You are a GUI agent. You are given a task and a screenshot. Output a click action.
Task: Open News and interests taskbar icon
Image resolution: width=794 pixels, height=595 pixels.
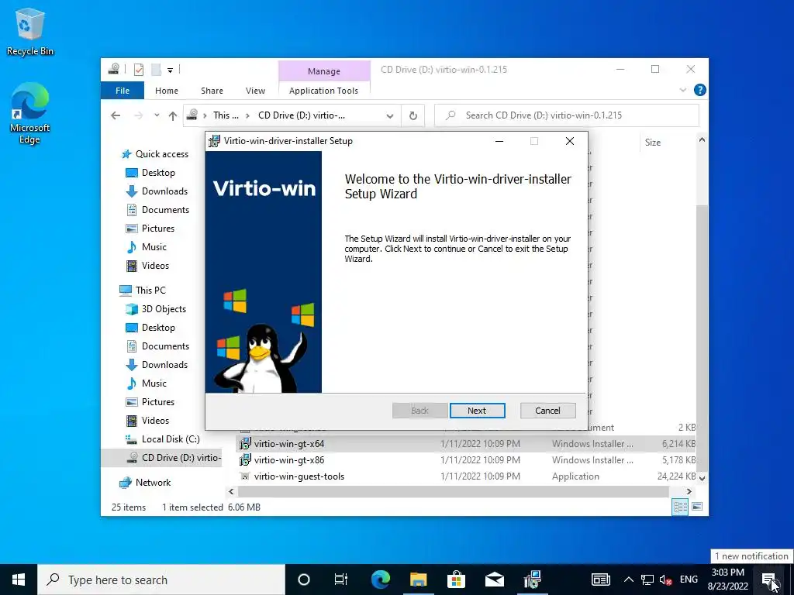(601, 580)
